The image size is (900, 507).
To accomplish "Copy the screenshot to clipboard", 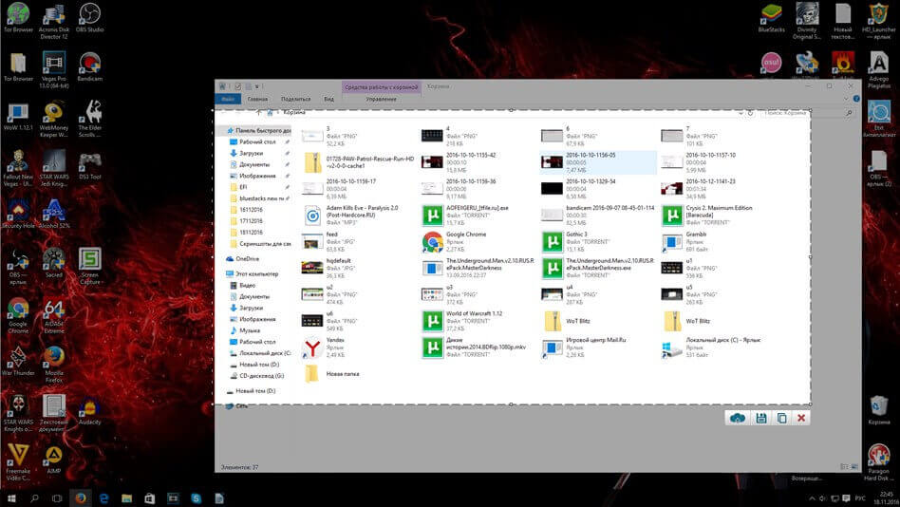I will point(781,418).
